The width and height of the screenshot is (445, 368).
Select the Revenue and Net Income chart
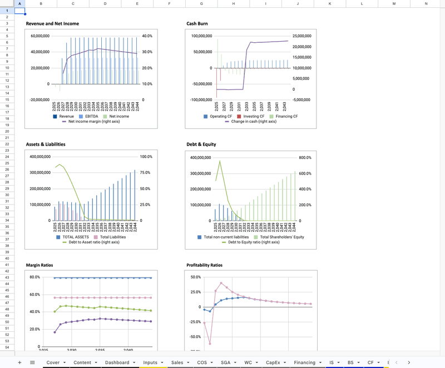click(x=91, y=78)
